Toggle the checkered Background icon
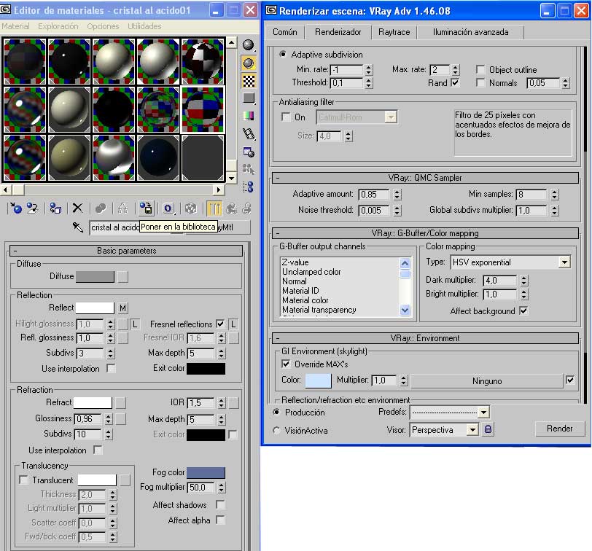Viewport: 592px width, 551px height. pyautogui.click(x=249, y=81)
